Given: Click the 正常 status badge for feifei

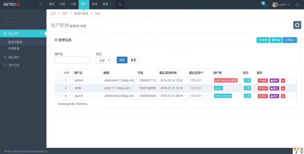Looking at the screenshot, I should tap(247, 88).
